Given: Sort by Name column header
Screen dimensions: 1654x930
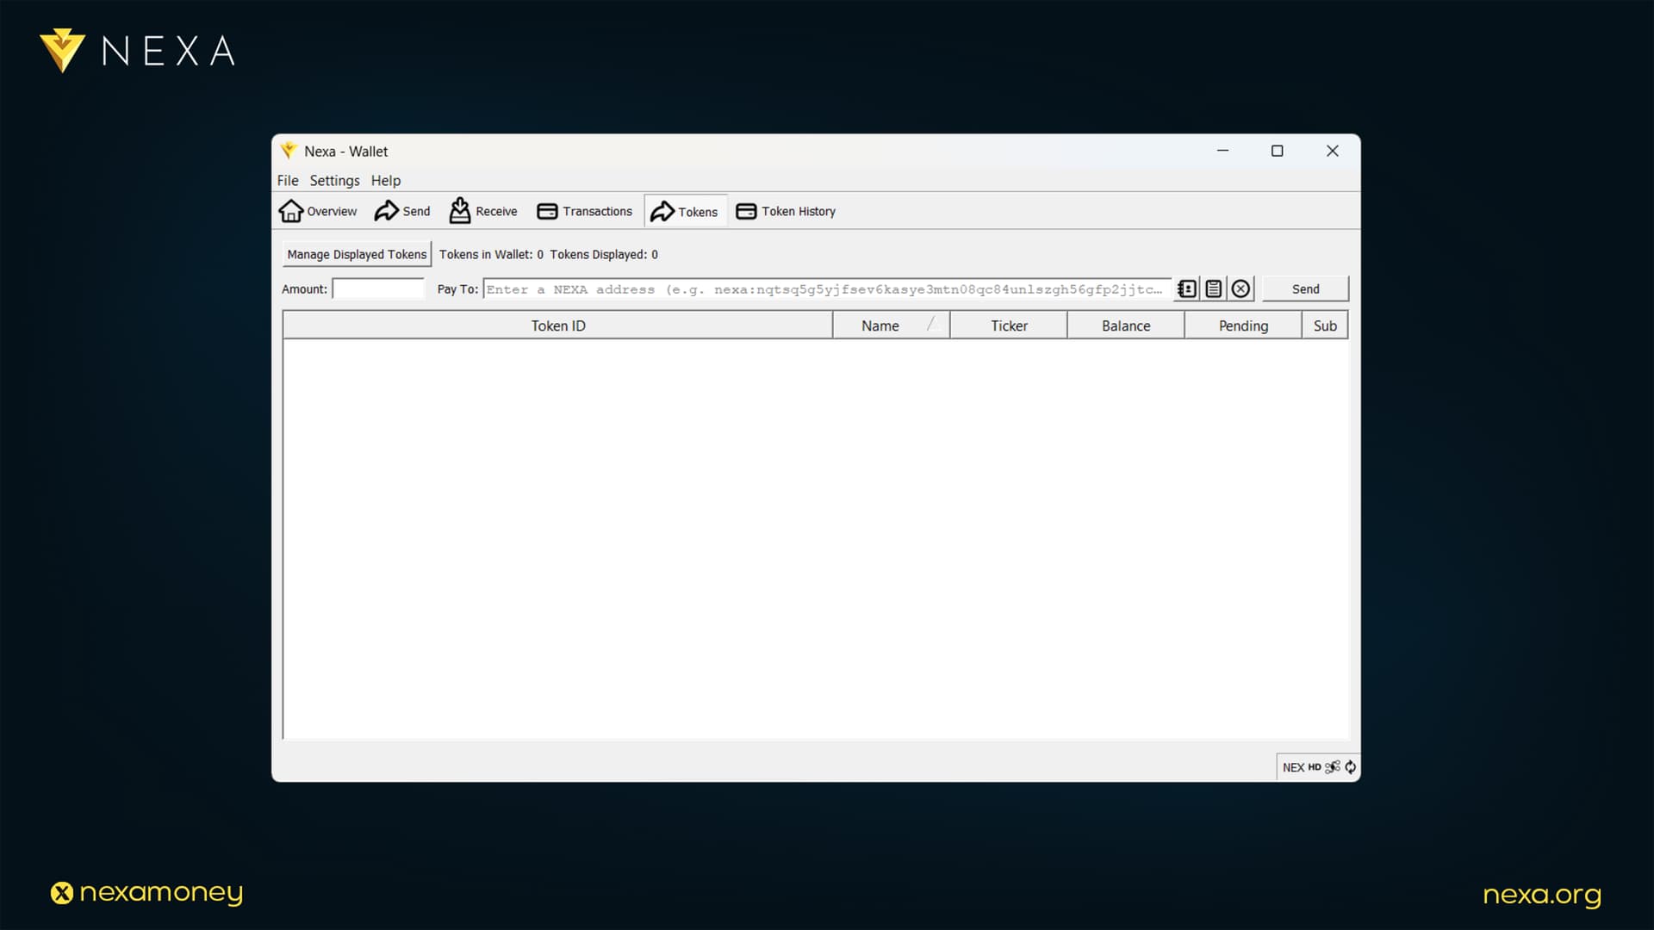Looking at the screenshot, I should click(892, 325).
